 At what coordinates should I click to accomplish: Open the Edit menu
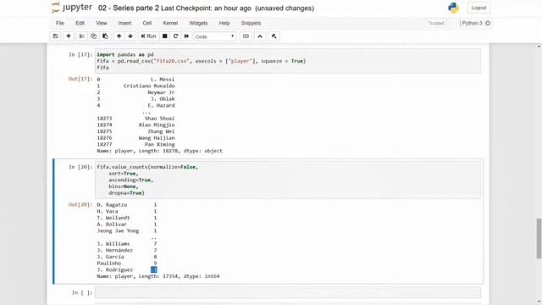pos(80,23)
